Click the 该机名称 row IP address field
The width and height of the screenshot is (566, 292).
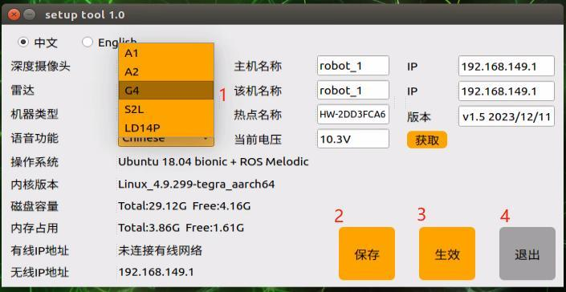[507, 91]
